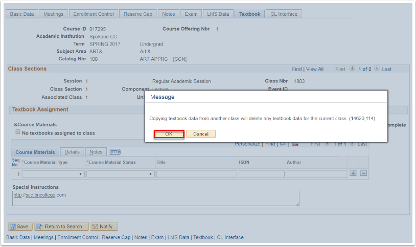Image resolution: width=416 pixels, height=247 pixels.
Task: Open the Course Material Type dropdown
Action: pos(53,174)
